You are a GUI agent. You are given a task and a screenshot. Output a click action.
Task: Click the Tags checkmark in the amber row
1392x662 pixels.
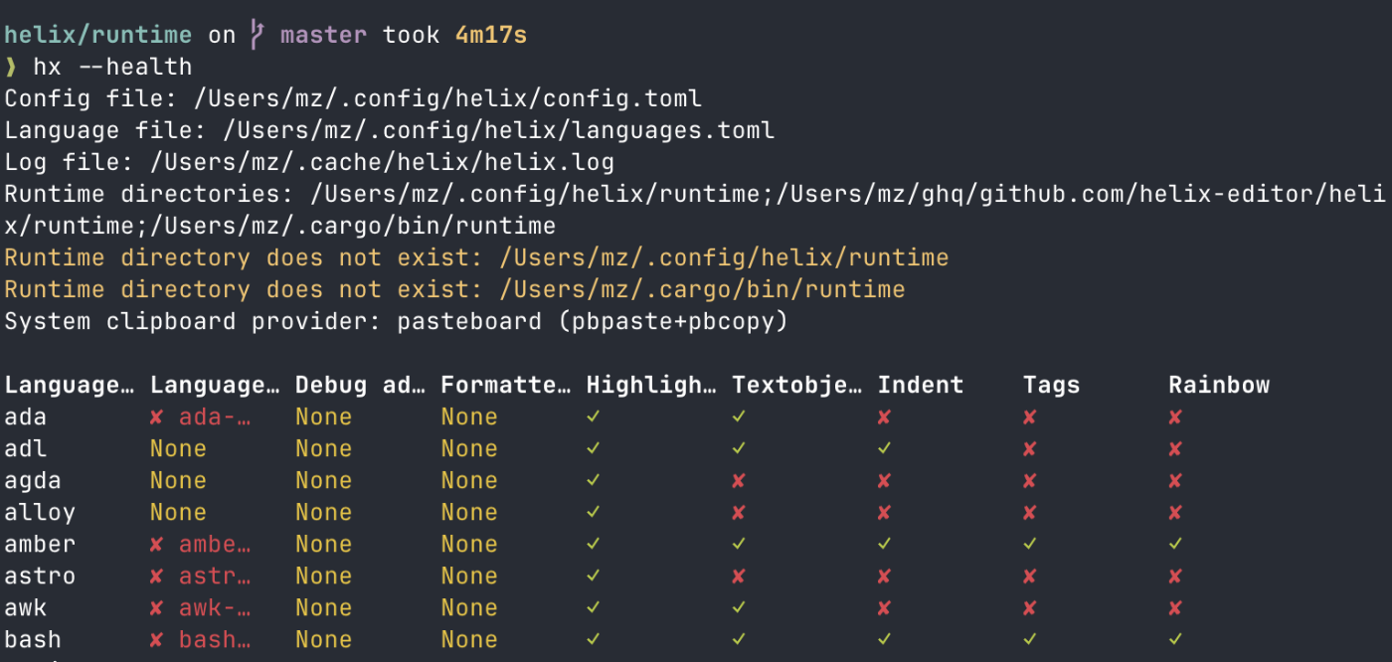tap(1030, 545)
